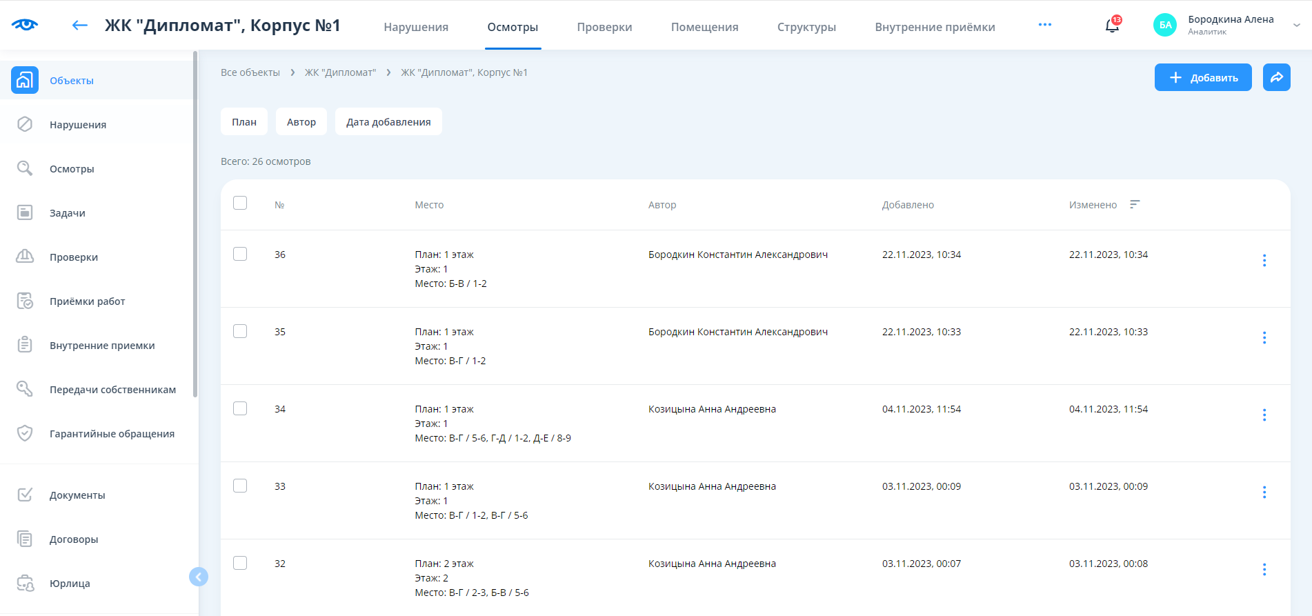This screenshot has width=1312, height=616.
Task: Open the Автор filter dropdown
Action: [301, 122]
